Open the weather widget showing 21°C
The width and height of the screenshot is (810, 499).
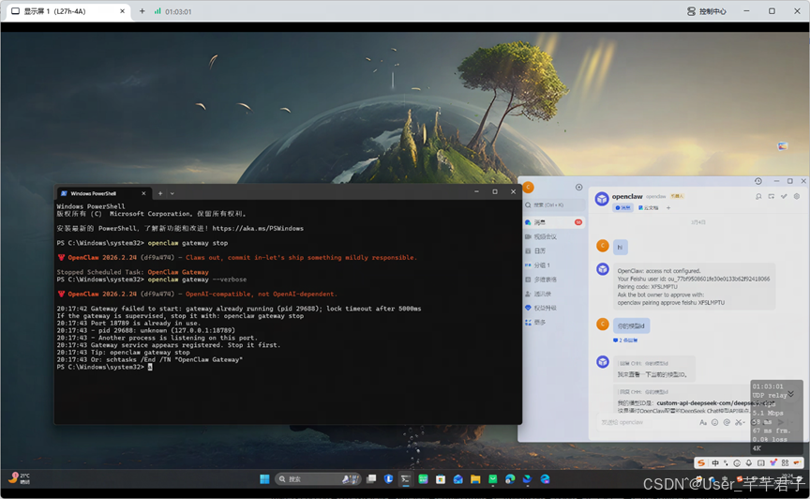[20, 478]
